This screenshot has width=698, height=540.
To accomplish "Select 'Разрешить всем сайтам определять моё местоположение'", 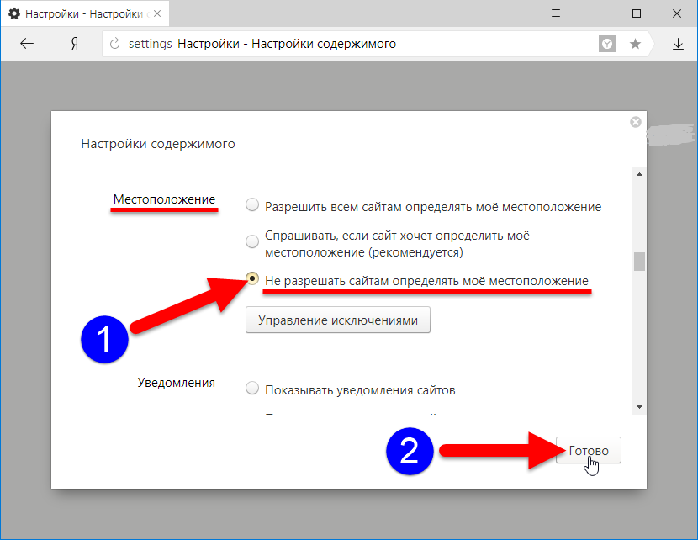I will [252, 205].
